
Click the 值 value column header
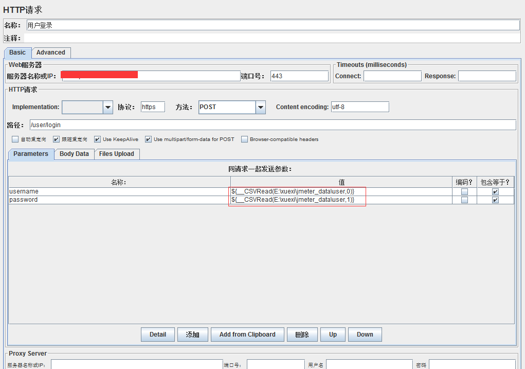pos(341,182)
